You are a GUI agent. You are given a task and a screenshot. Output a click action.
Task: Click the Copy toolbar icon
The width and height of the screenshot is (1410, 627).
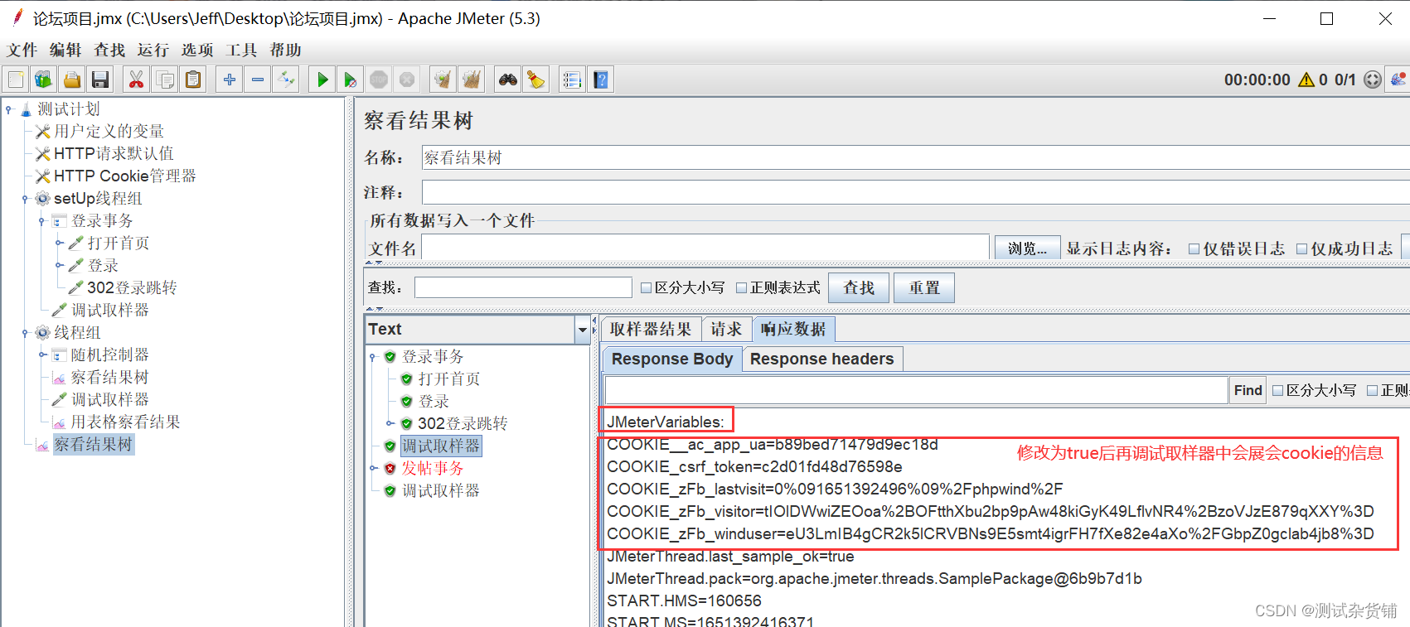(x=165, y=80)
